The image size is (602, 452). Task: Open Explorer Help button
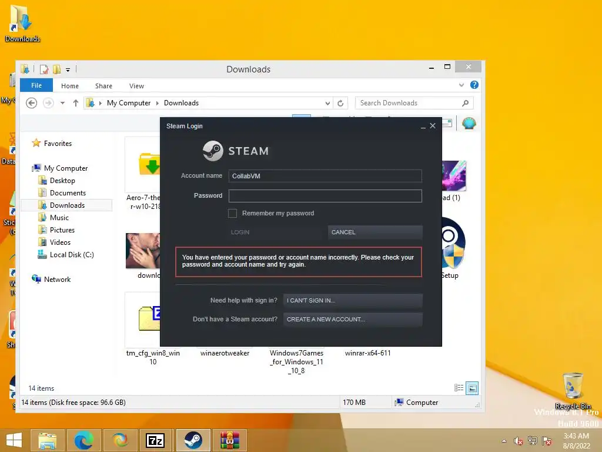[474, 85]
